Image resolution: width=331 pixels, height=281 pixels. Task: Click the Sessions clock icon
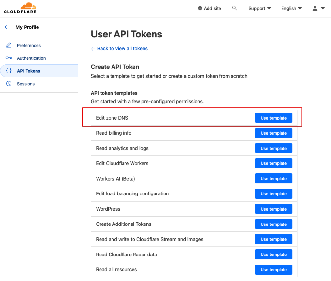coord(9,84)
